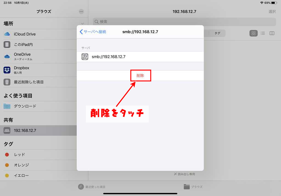The width and height of the screenshot is (281, 196).
Task: Click the 192.168.12.7 window title
Action: pyautogui.click(x=184, y=12)
